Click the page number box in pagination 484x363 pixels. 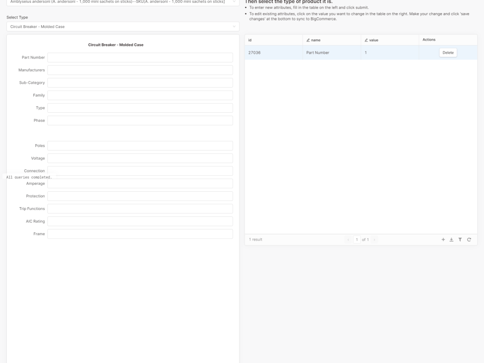point(356,239)
